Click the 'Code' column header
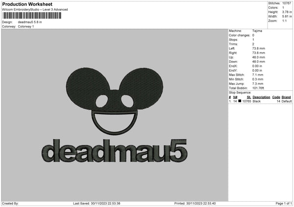Viewport: 294px width, 207px height. 276,97
